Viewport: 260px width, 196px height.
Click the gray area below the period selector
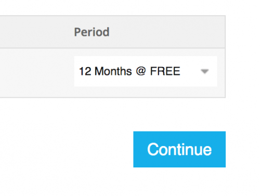pyautogui.click(x=146, y=92)
